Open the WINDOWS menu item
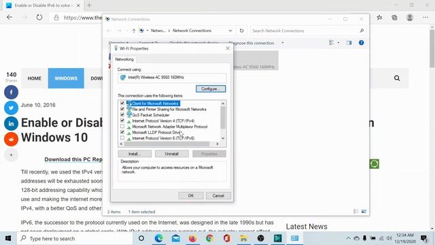This screenshot has height=245, width=435. coord(66,78)
